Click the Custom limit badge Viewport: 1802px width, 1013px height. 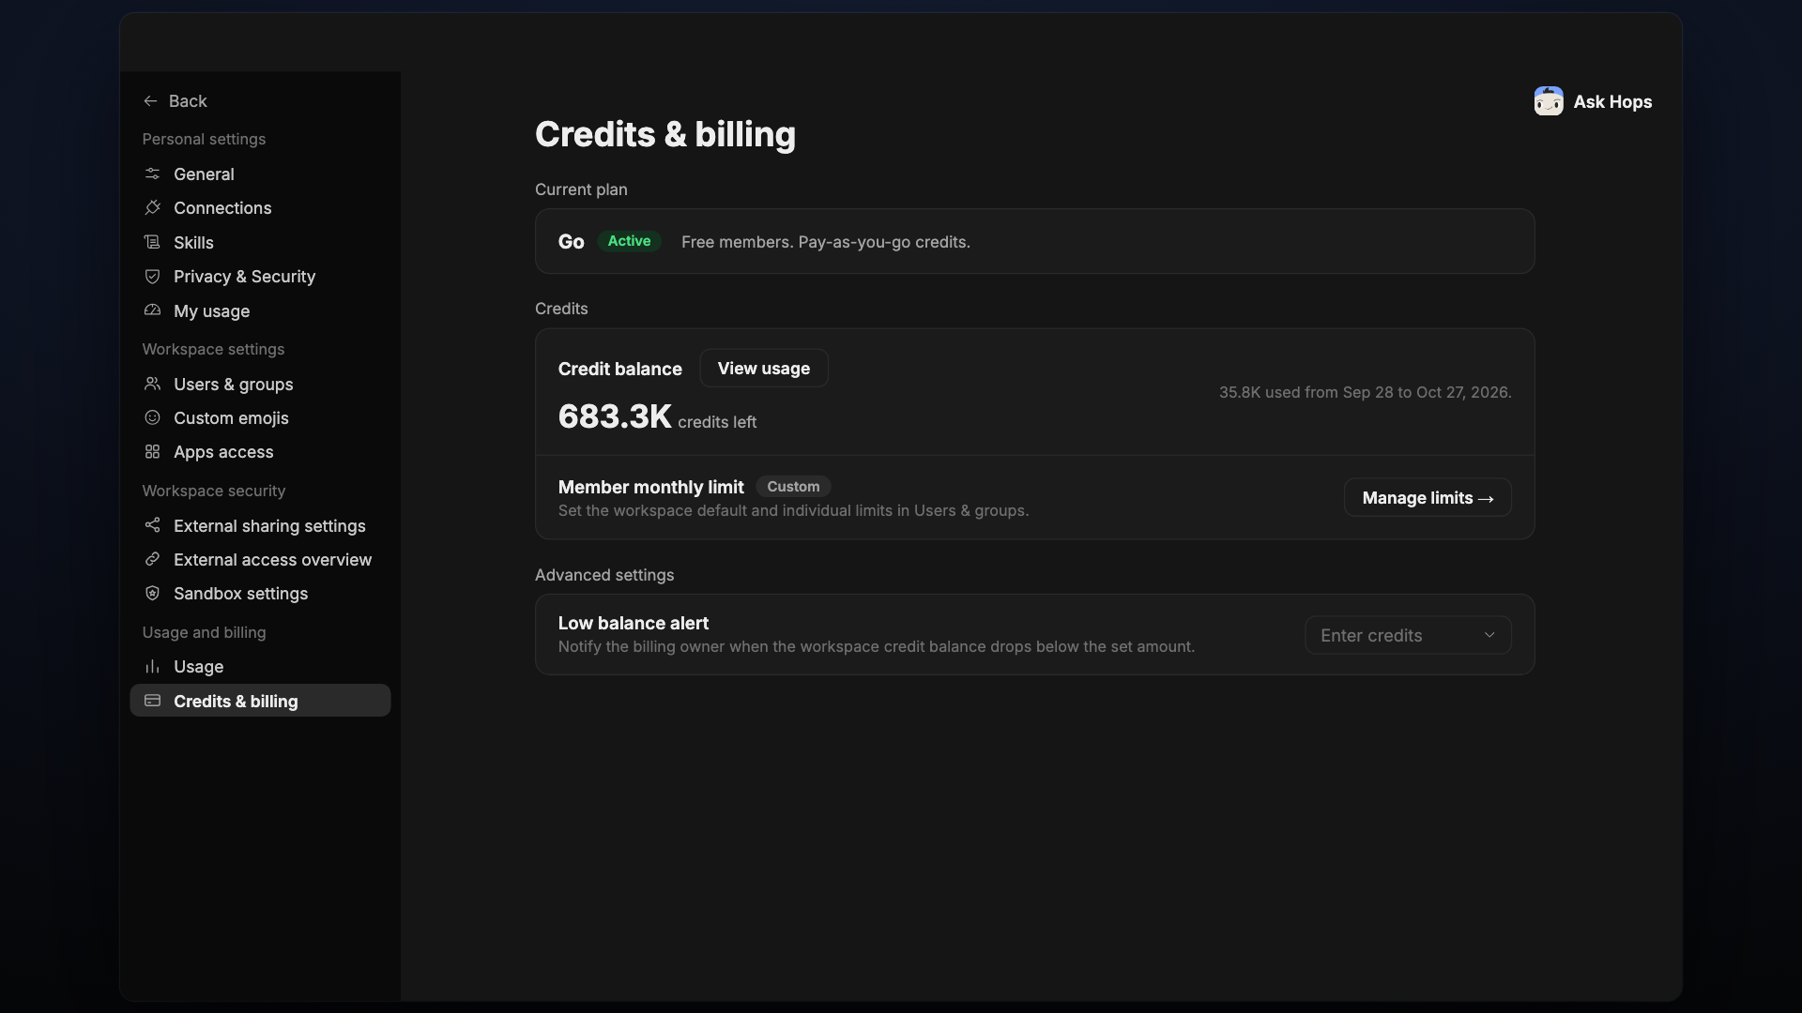coord(793,486)
